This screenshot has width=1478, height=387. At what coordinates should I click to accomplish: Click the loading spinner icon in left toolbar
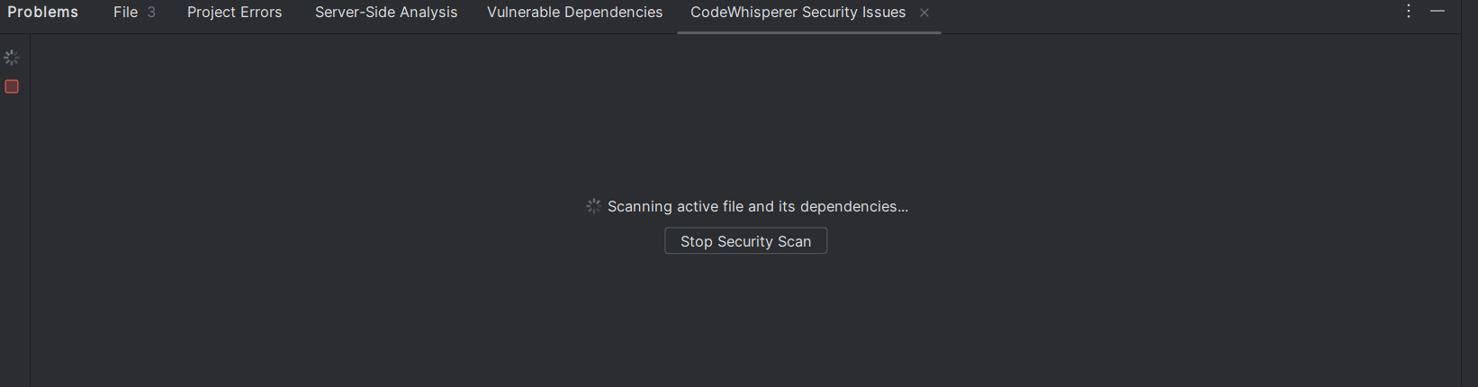[12, 58]
